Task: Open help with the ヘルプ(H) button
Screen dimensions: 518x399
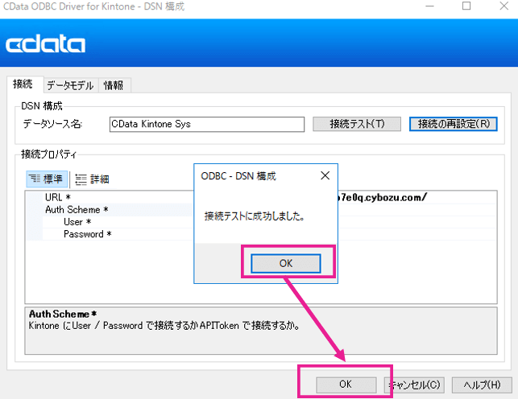Action: pos(482,385)
